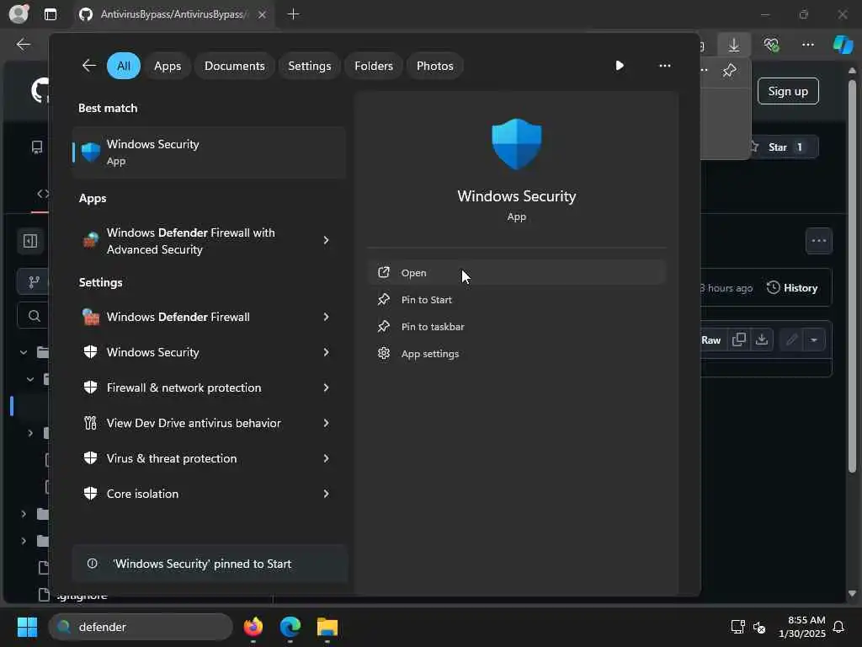
Task: Pin the Edge downloads flyout
Action: (730, 71)
